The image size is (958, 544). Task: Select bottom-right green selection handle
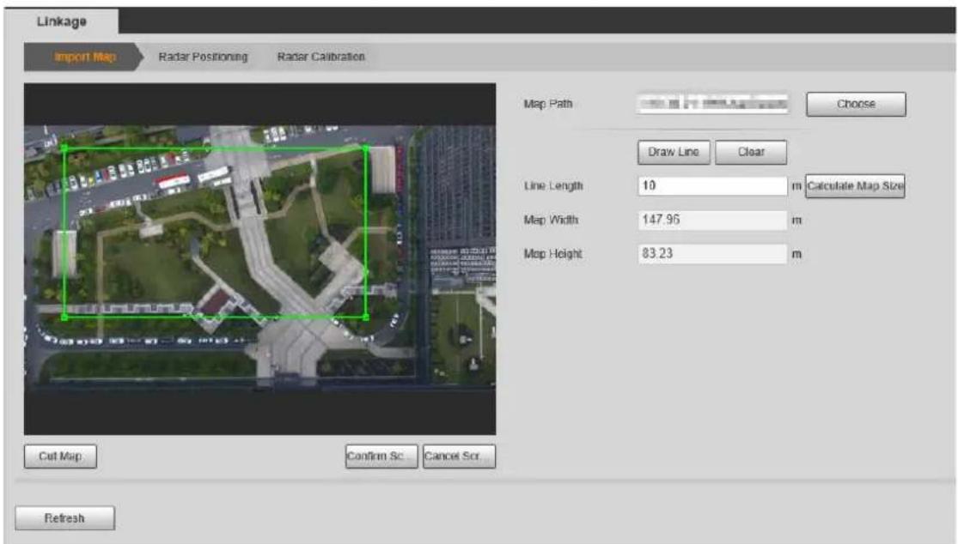coord(365,317)
